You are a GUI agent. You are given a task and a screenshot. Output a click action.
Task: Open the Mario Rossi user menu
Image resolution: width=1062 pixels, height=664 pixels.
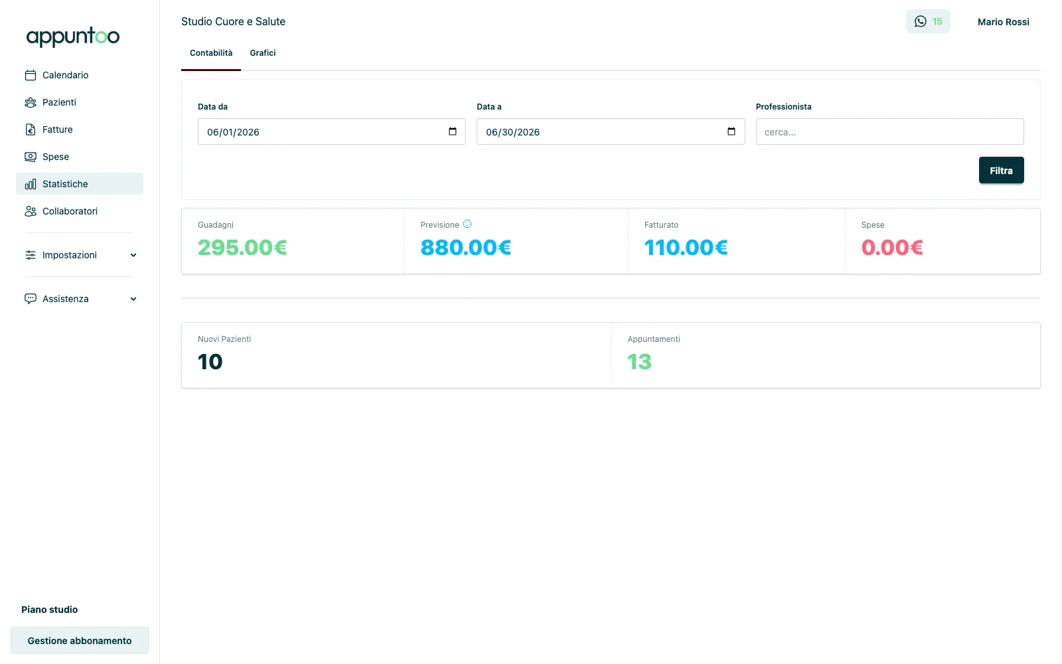[x=1003, y=22]
